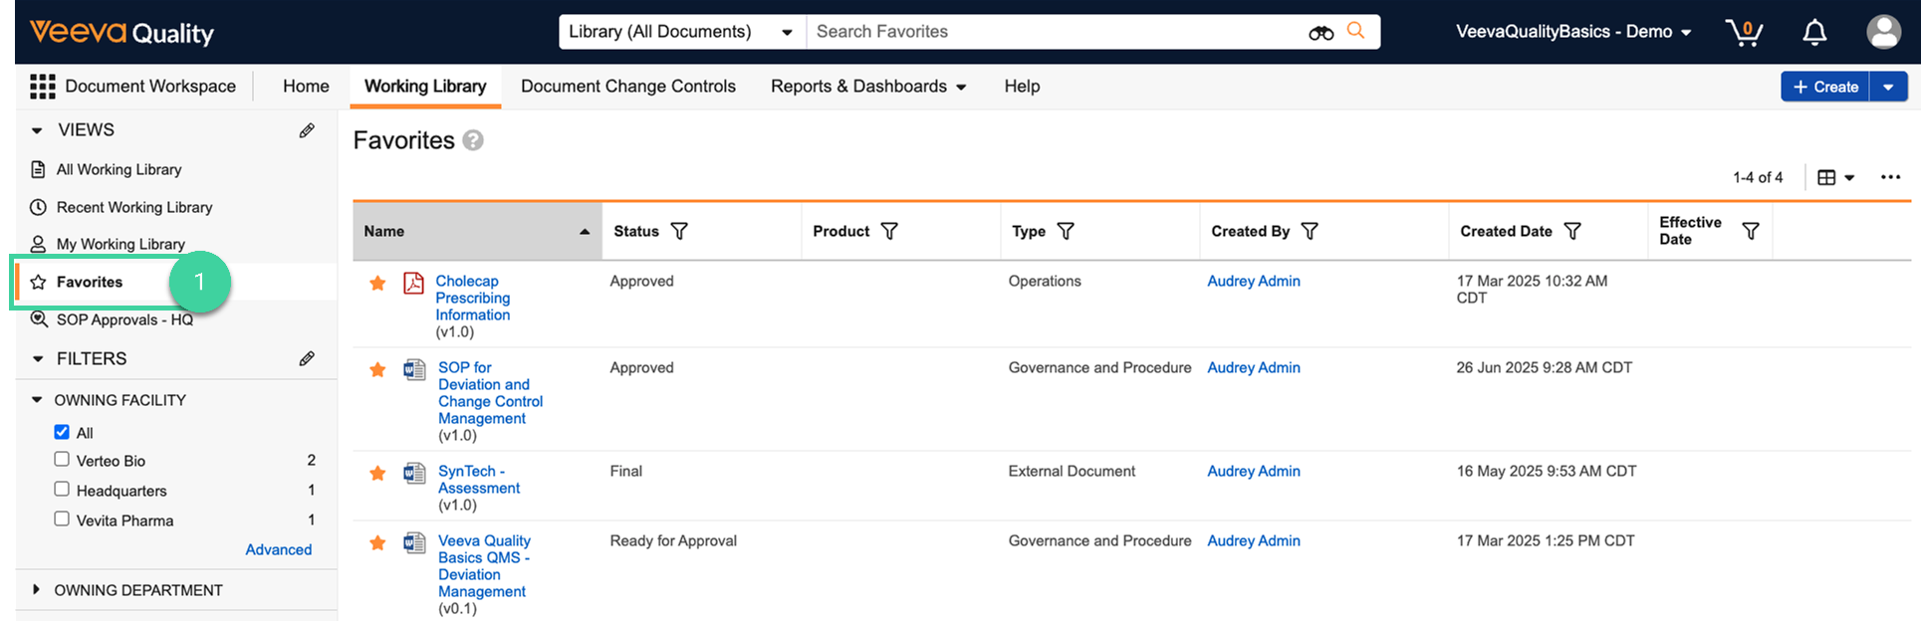Filter the Effective Date column

coord(1751,231)
